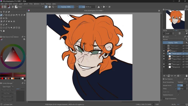Click the Overview thumbnail preview
The height and width of the screenshot is (106, 188).
[175, 20]
